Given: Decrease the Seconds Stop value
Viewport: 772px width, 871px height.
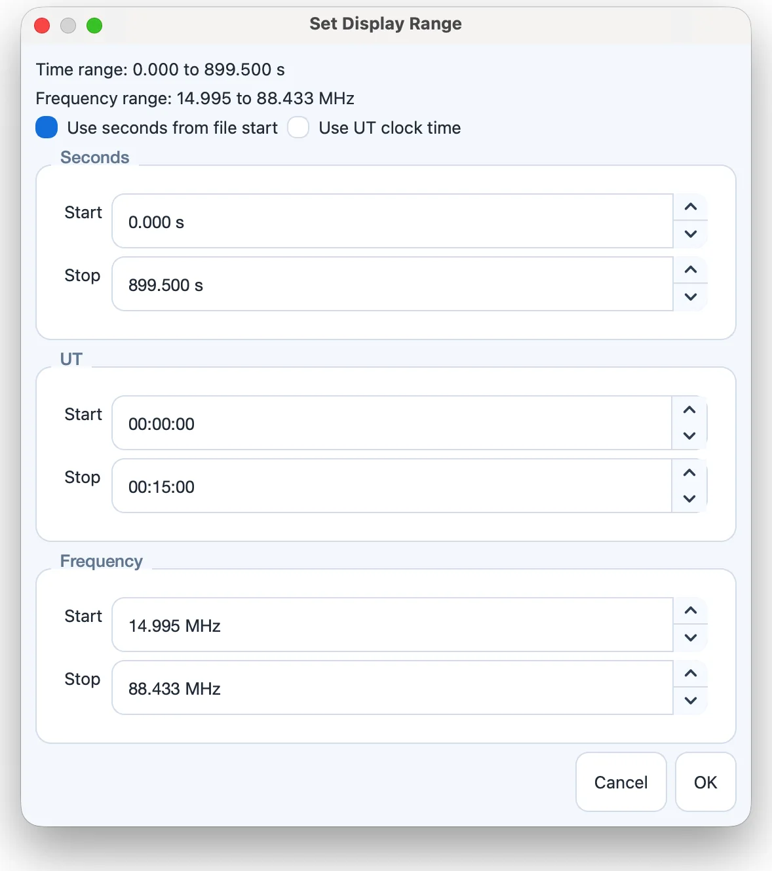Looking at the screenshot, I should pyautogui.click(x=690, y=297).
